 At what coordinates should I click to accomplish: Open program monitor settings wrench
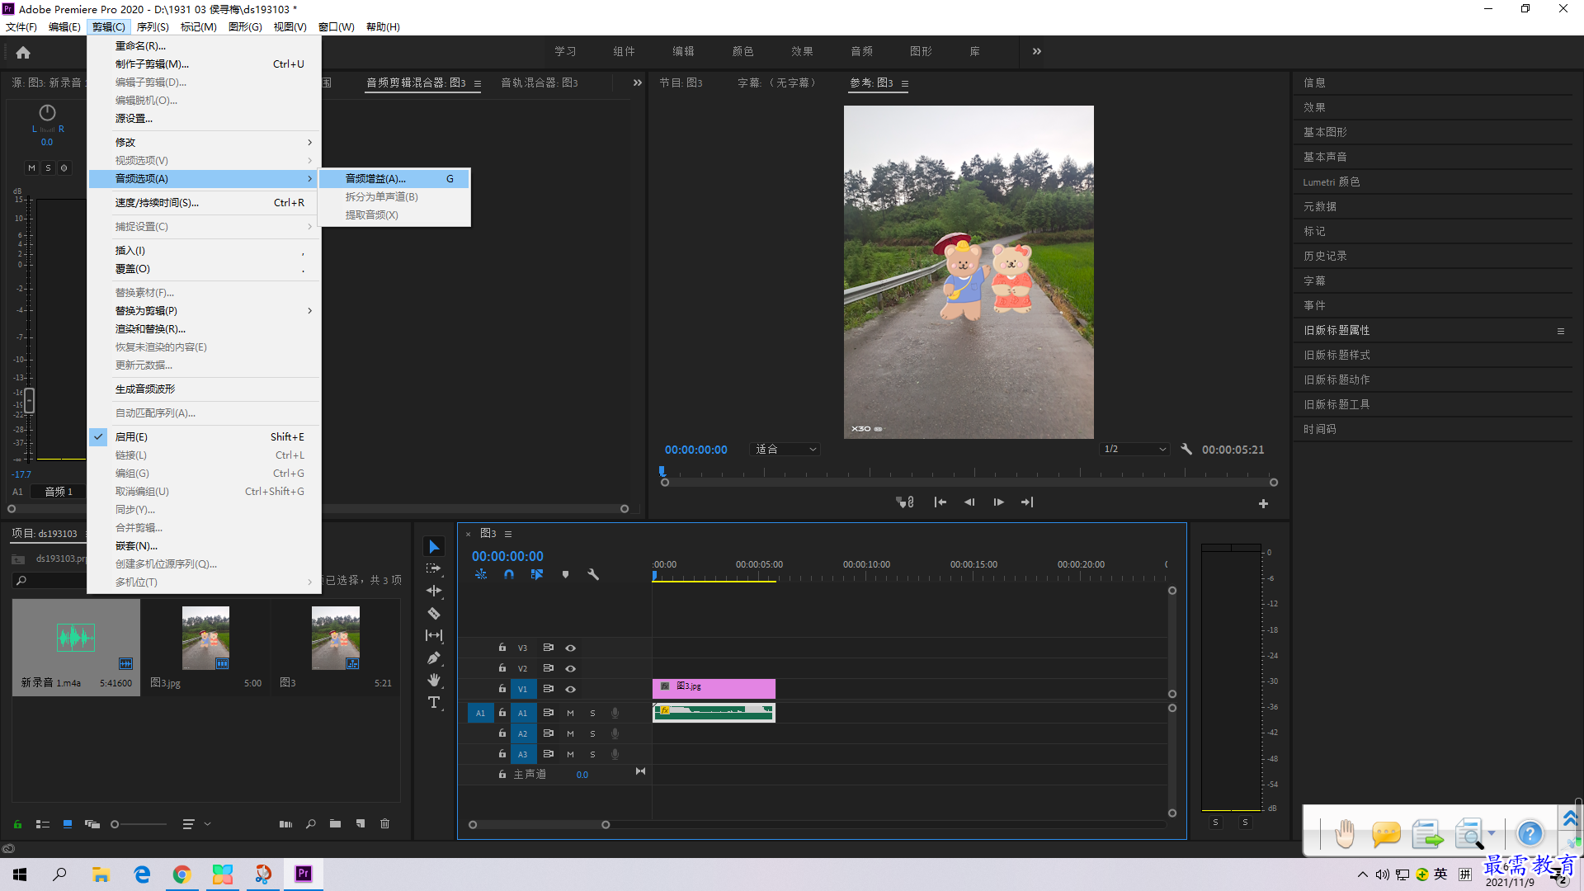(1186, 449)
